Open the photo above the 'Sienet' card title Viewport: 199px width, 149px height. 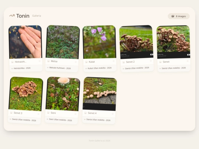pyautogui.click(x=173, y=42)
